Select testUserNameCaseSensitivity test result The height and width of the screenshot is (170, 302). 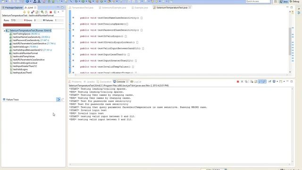(30, 37)
